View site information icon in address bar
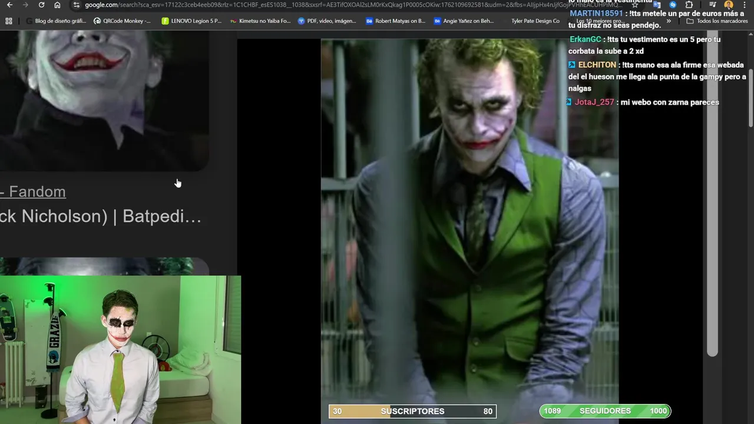The height and width of the screenshot is (424, 754). point(76,5)
